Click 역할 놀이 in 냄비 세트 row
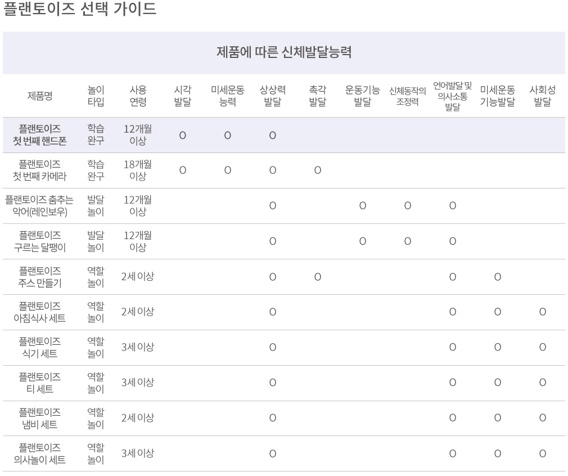Screen dimensions: 568x476 (96, 418)
